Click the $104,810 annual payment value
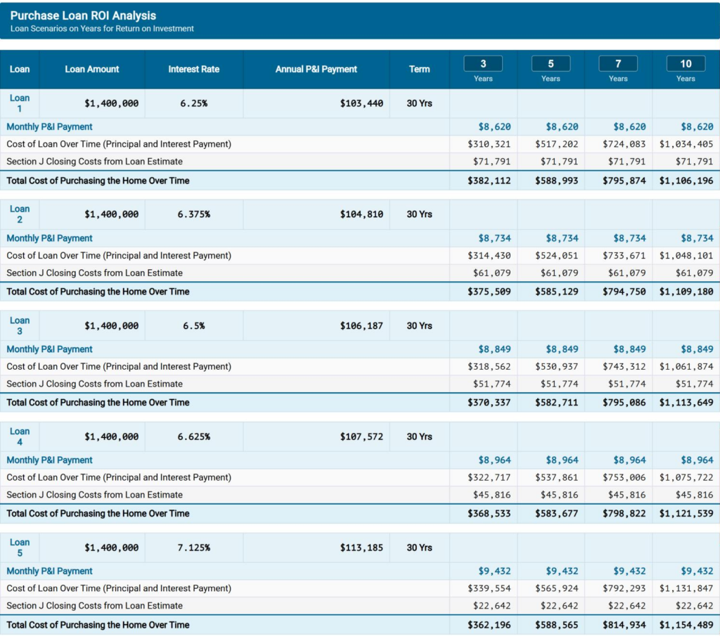The image size is (720, 636). pyautogui.click(x=361, y=214)
